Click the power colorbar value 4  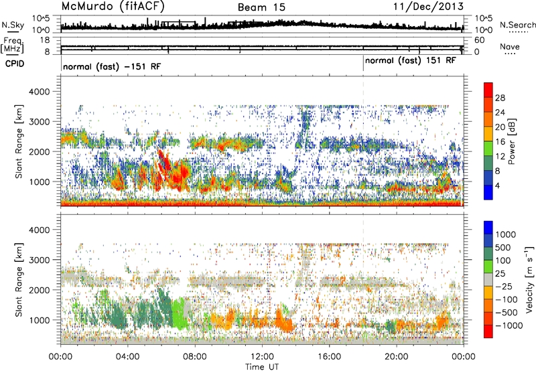497,186
